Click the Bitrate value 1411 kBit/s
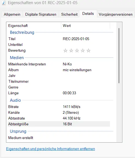This screenshot has height=158, width=135. click(72, 107)
